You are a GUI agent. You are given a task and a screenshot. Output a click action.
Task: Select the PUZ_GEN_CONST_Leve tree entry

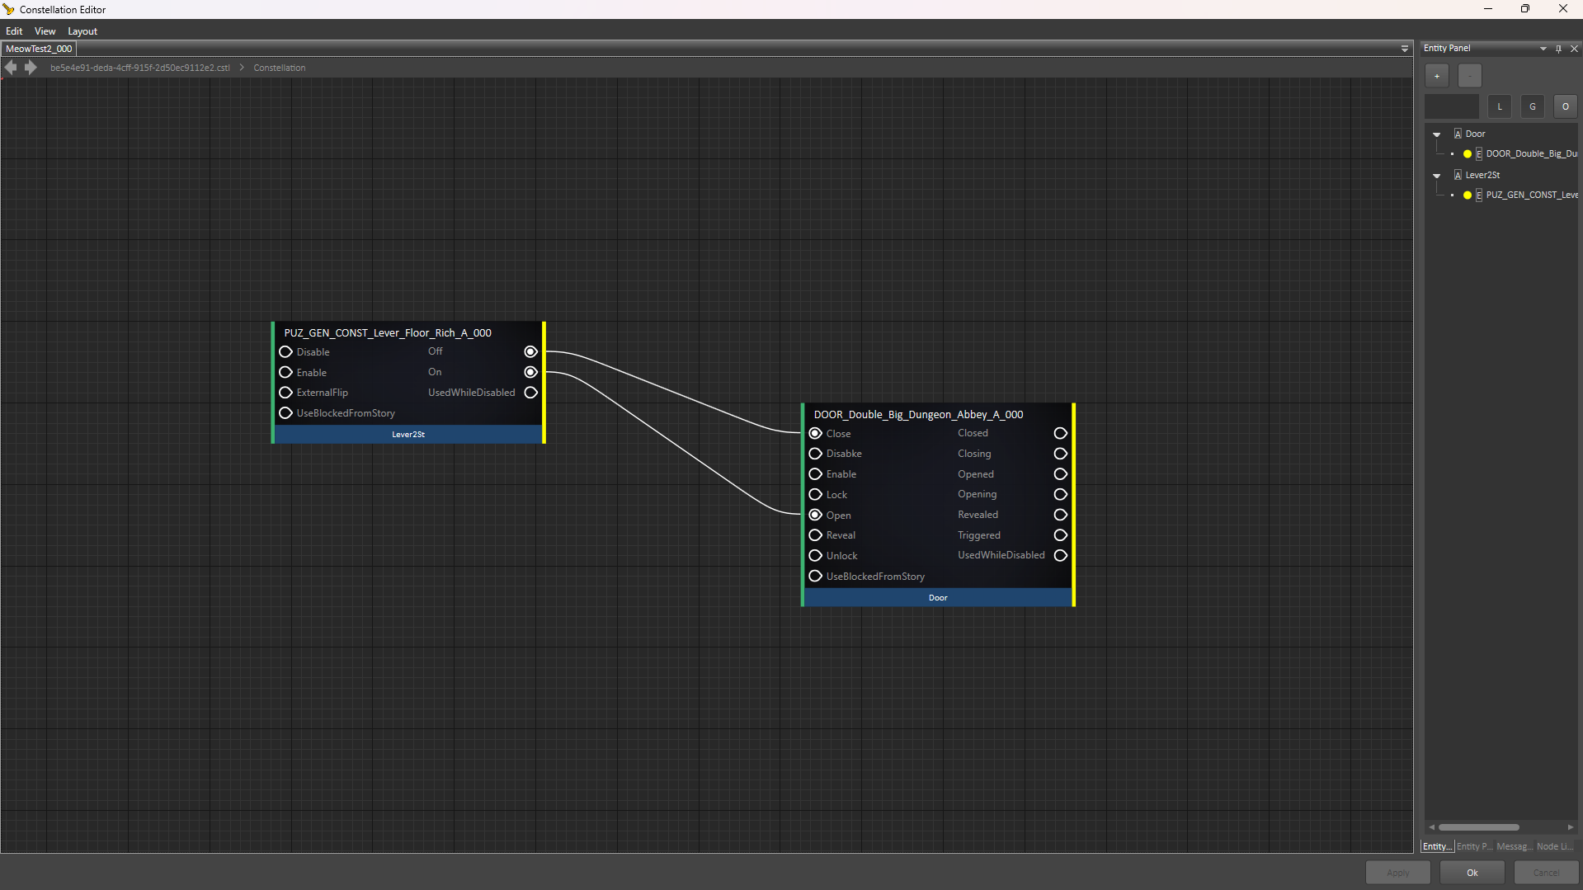pyautogui.click(x=1531, y=195)
